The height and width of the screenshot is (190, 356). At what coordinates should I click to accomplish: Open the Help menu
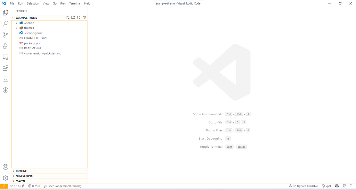[x=87, y=3]
